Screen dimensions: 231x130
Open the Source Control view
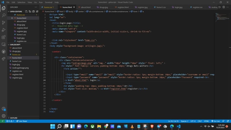[x=4, y=22]
